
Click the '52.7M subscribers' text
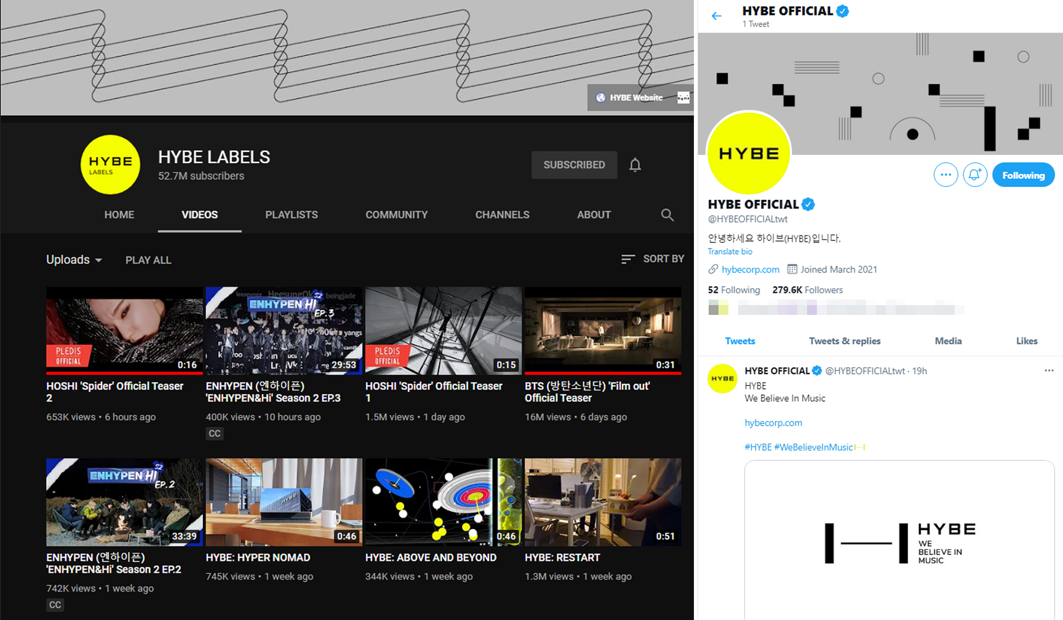(x=201, y=176)
